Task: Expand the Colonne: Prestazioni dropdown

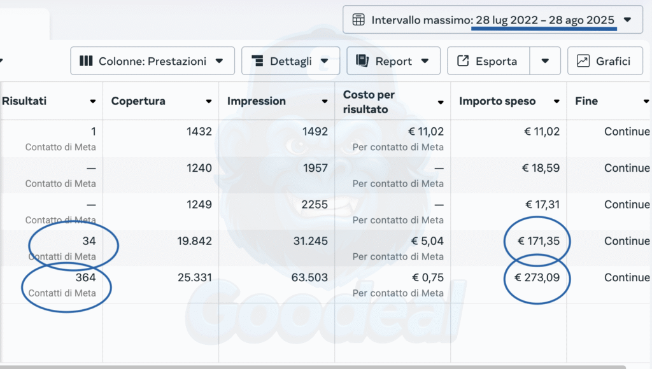Action: pos(220,61)
